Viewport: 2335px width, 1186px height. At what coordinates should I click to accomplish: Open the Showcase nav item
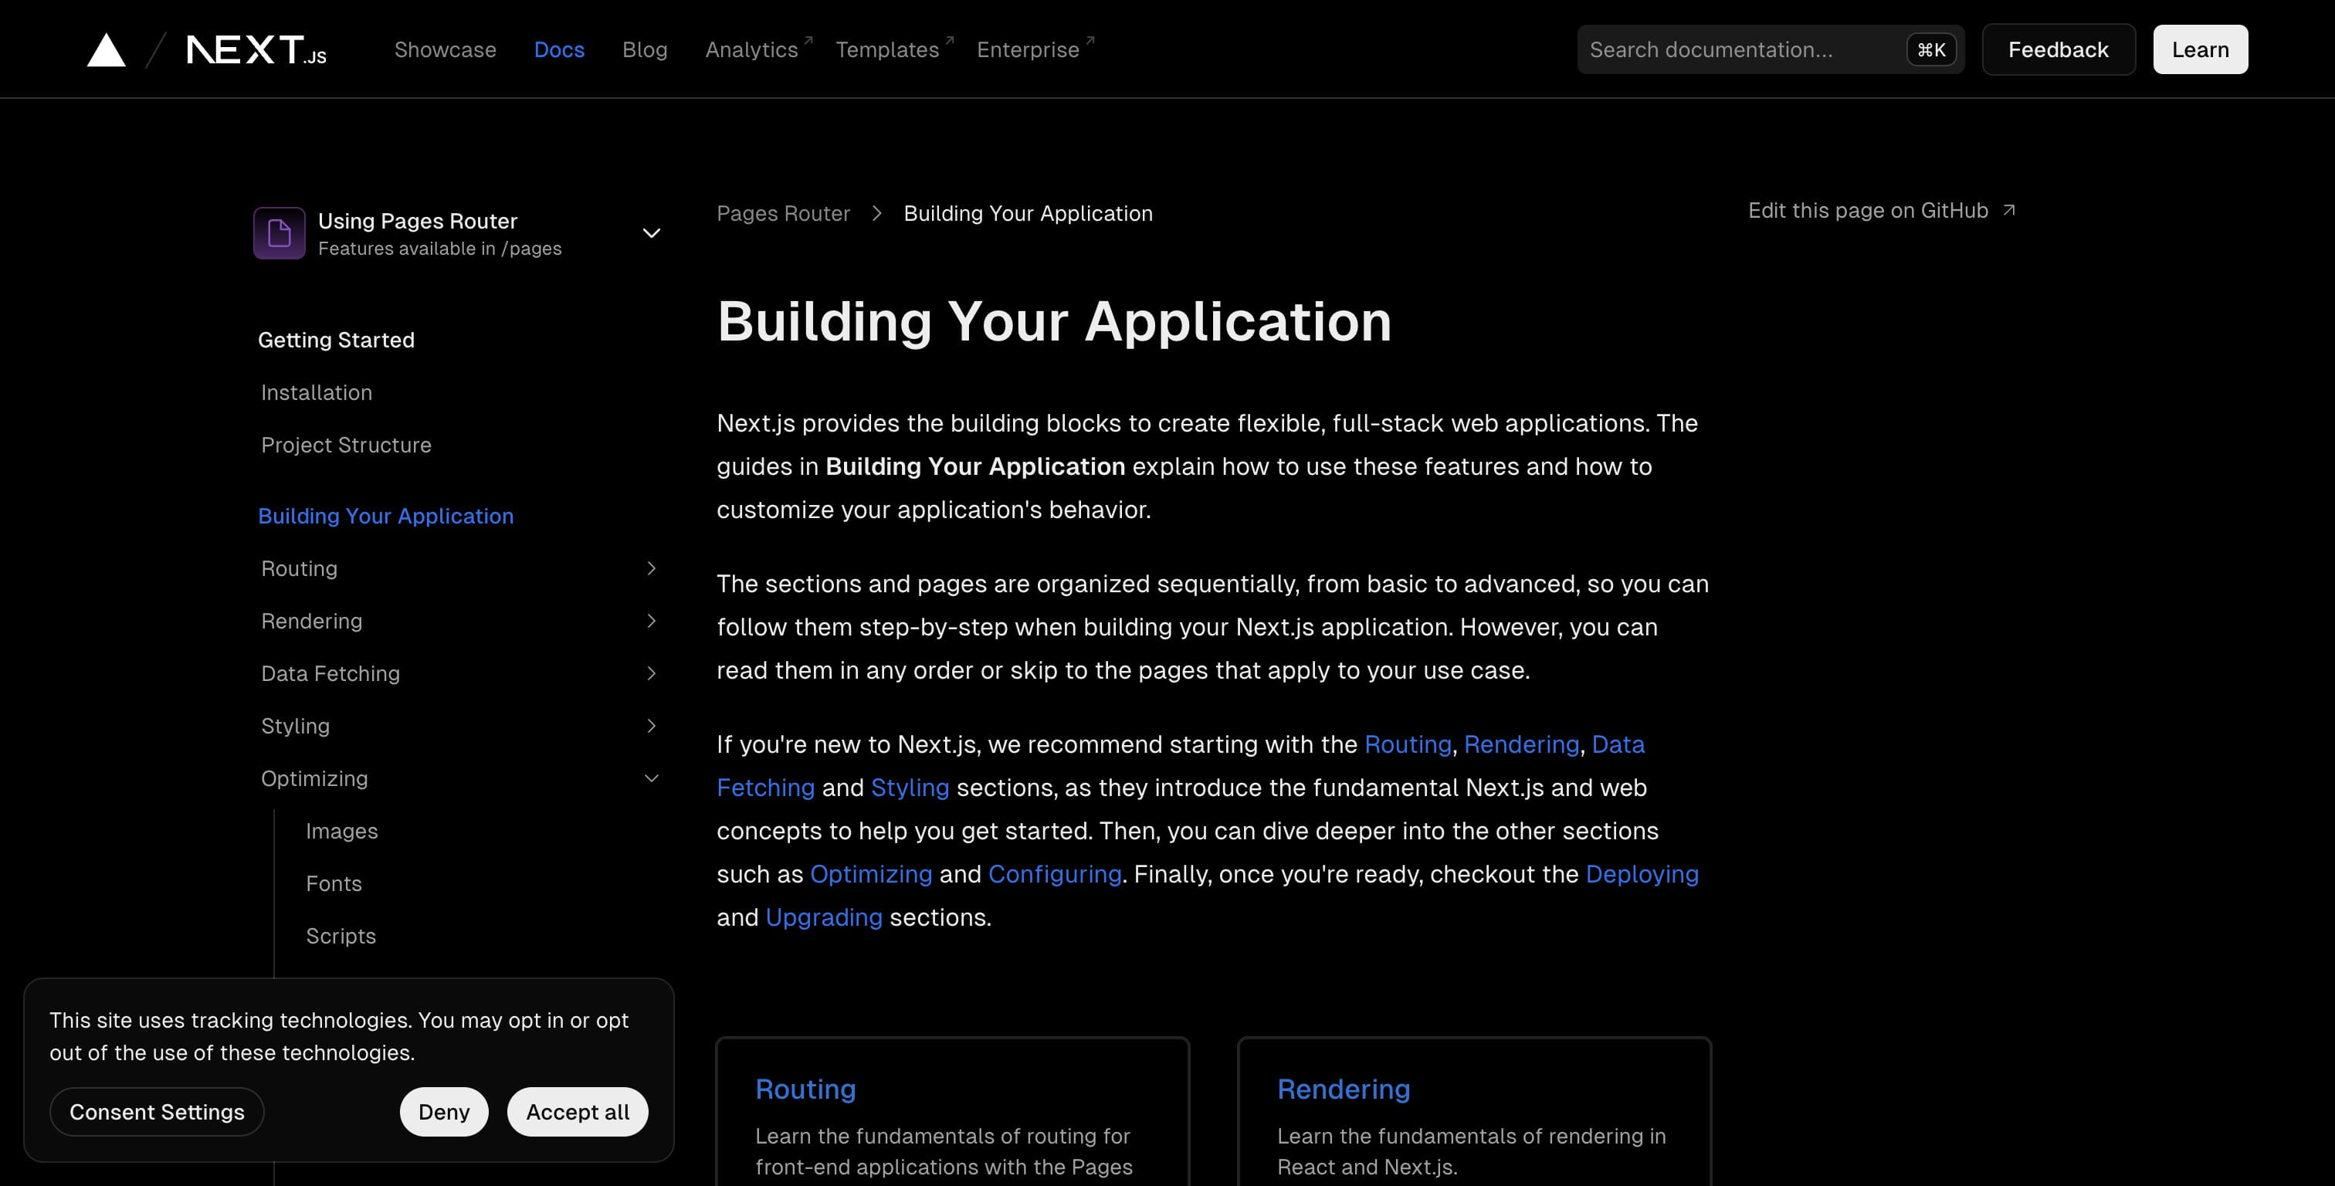click(x=445, y=50)
